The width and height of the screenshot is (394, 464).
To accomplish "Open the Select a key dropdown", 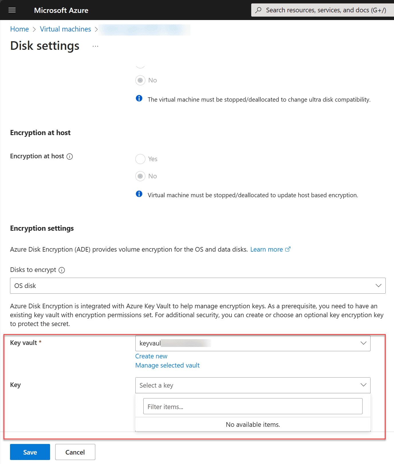I will pyautogui.click(x=253, y=385).
